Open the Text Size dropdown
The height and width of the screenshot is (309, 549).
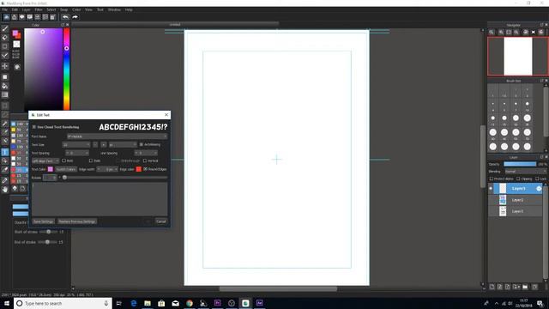76,145
